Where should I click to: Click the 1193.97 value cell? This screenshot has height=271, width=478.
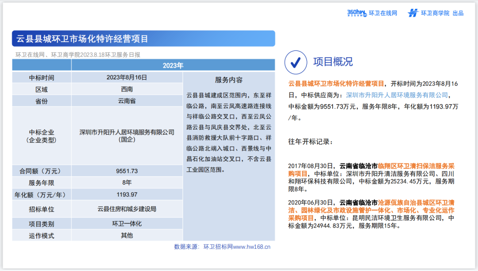(127, 194)
